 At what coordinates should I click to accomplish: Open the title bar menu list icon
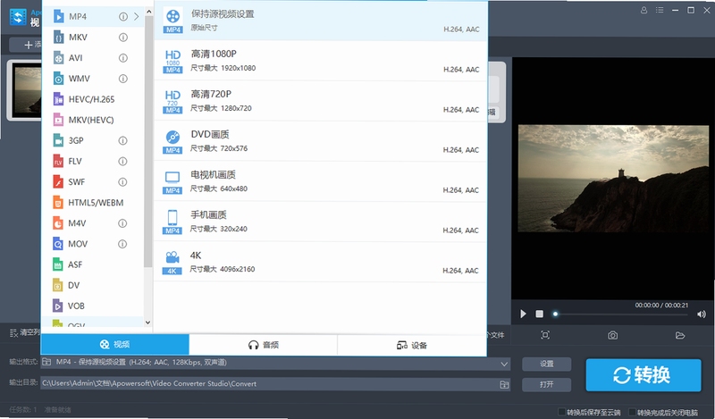(x=660, y=10)
